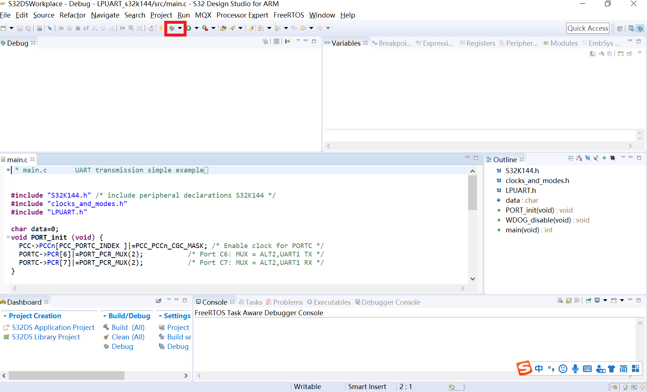The width and height of the screenshot is (647, 392).
Task: Click Clear Console icon
Action: (560, 301)
